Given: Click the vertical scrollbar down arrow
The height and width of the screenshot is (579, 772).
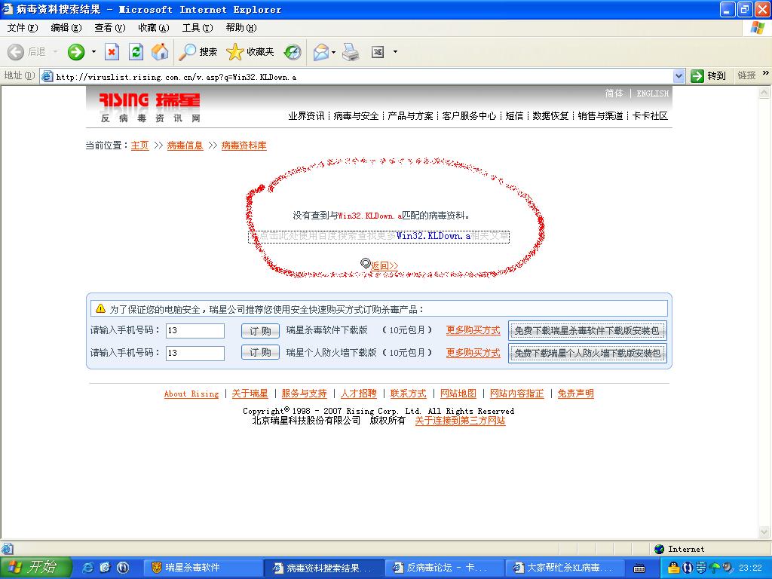Looking at the screenshot, I should point(764,532).
